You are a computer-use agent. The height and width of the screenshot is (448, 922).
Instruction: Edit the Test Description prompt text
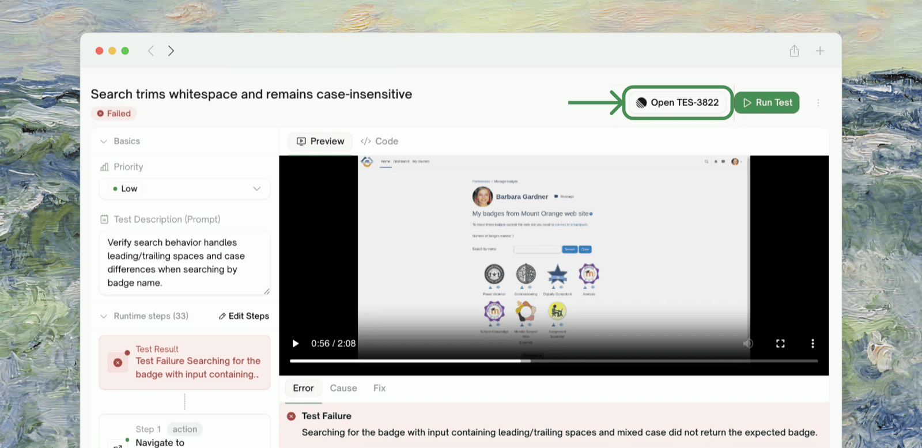click(x=185, y=263)
